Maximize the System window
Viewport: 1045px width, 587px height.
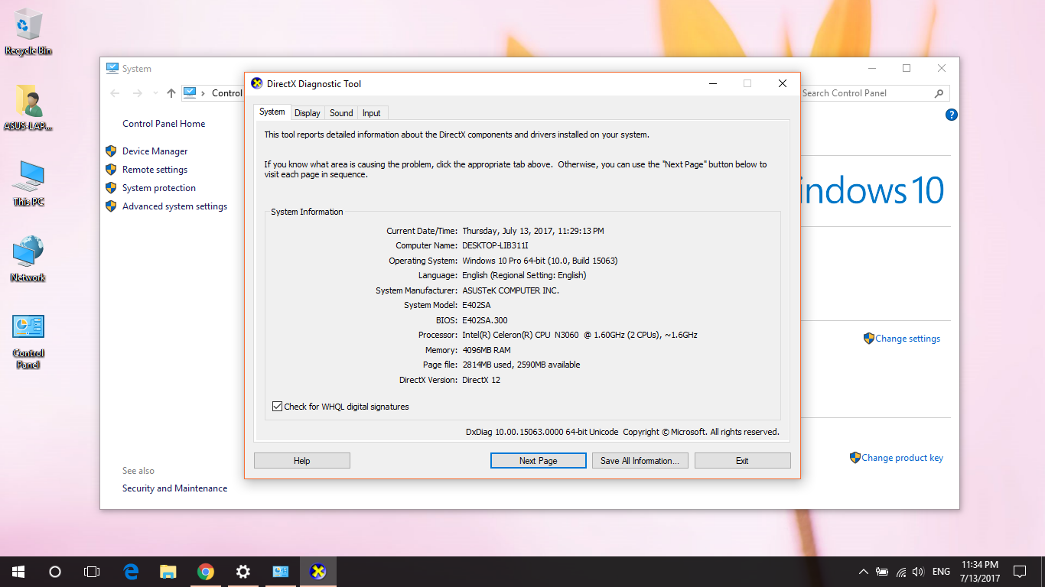[907, 68]
